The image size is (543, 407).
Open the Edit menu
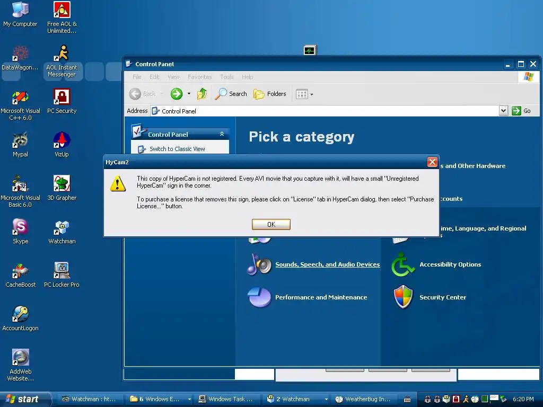pos(154,77)
